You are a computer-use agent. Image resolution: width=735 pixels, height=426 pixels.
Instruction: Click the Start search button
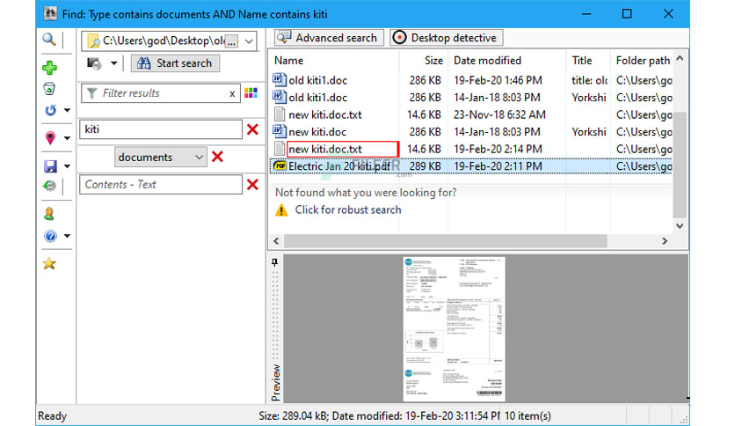(x=175, y=63)
